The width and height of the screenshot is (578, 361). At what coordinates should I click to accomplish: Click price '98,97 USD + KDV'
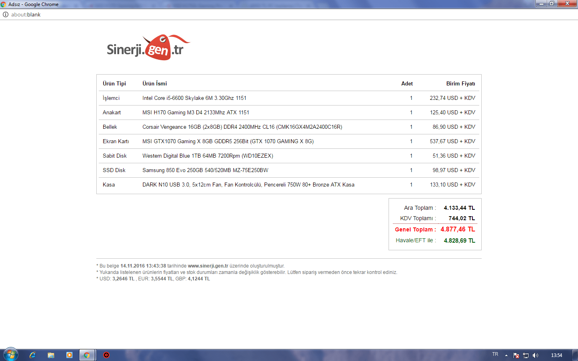point(454,170)
